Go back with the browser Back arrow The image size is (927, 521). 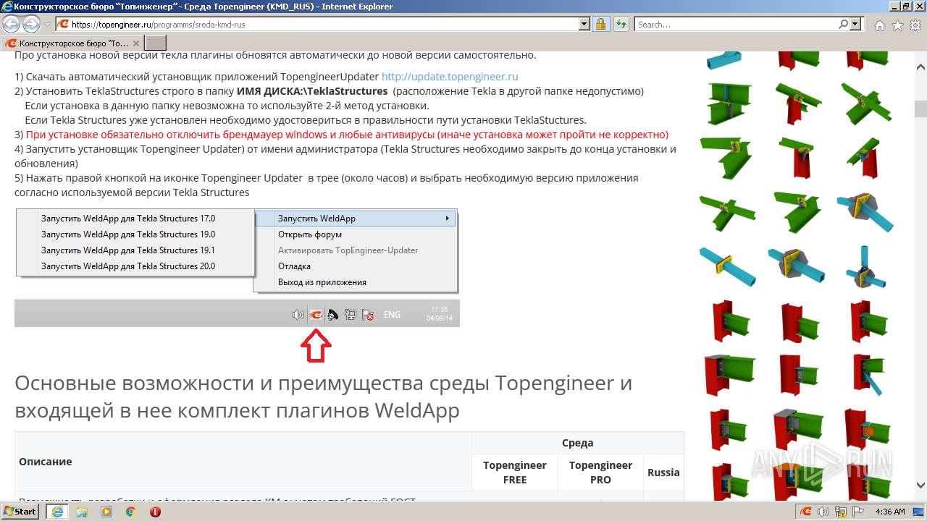coord(12,24)
